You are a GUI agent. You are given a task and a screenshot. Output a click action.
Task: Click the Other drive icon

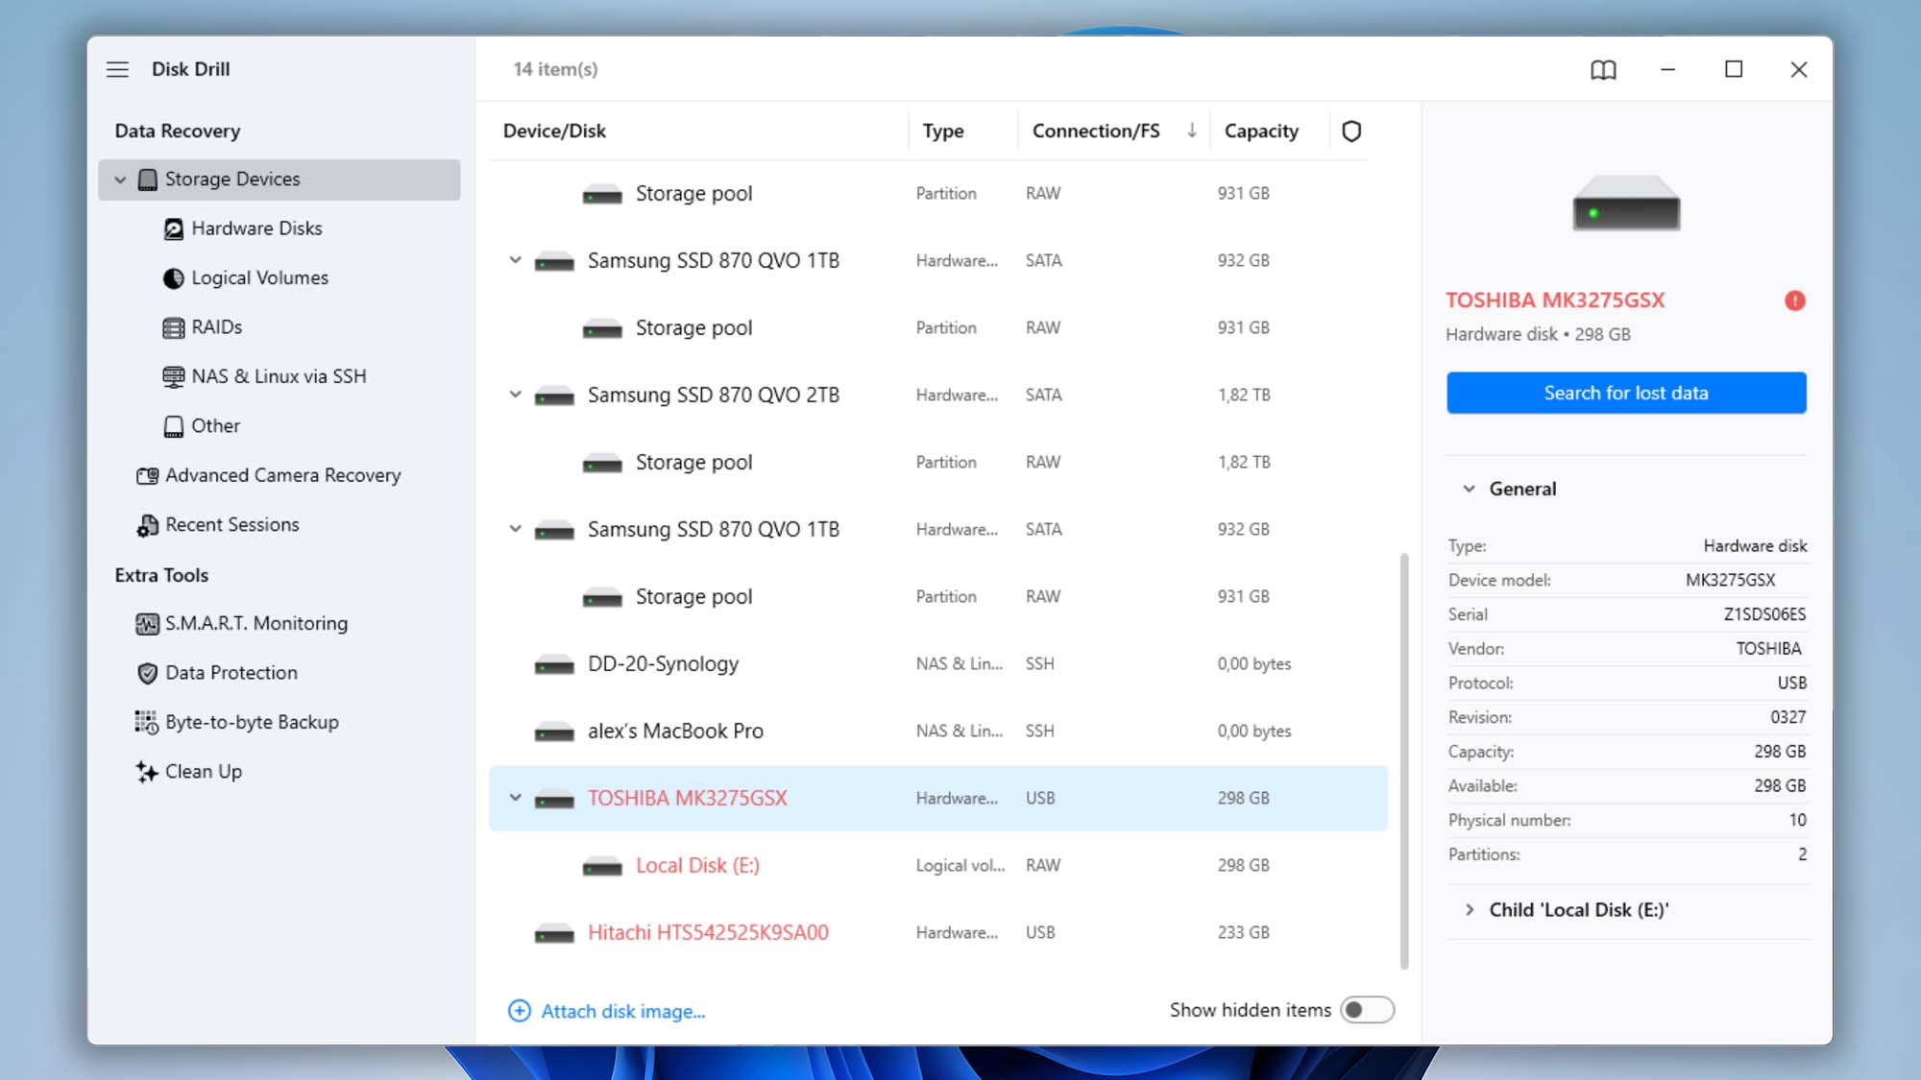pyautogui.click(x=174, y=426)
